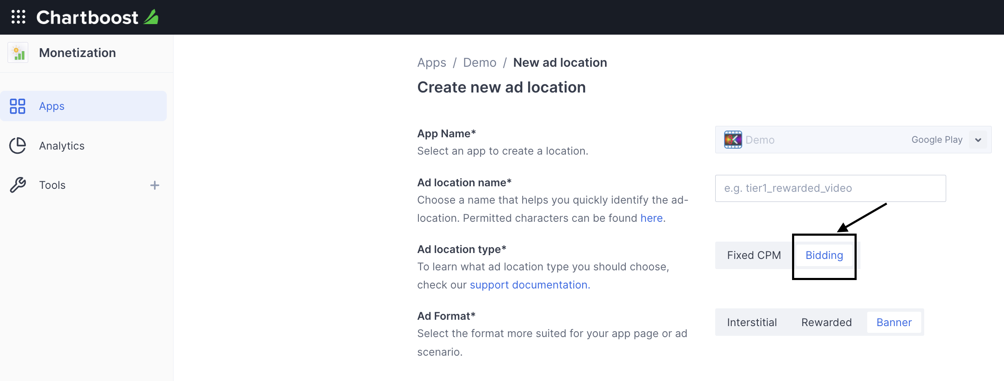Click the Demo app thumbnail icon
Viewport: 1004px width, 381px height.
point(733,140)
